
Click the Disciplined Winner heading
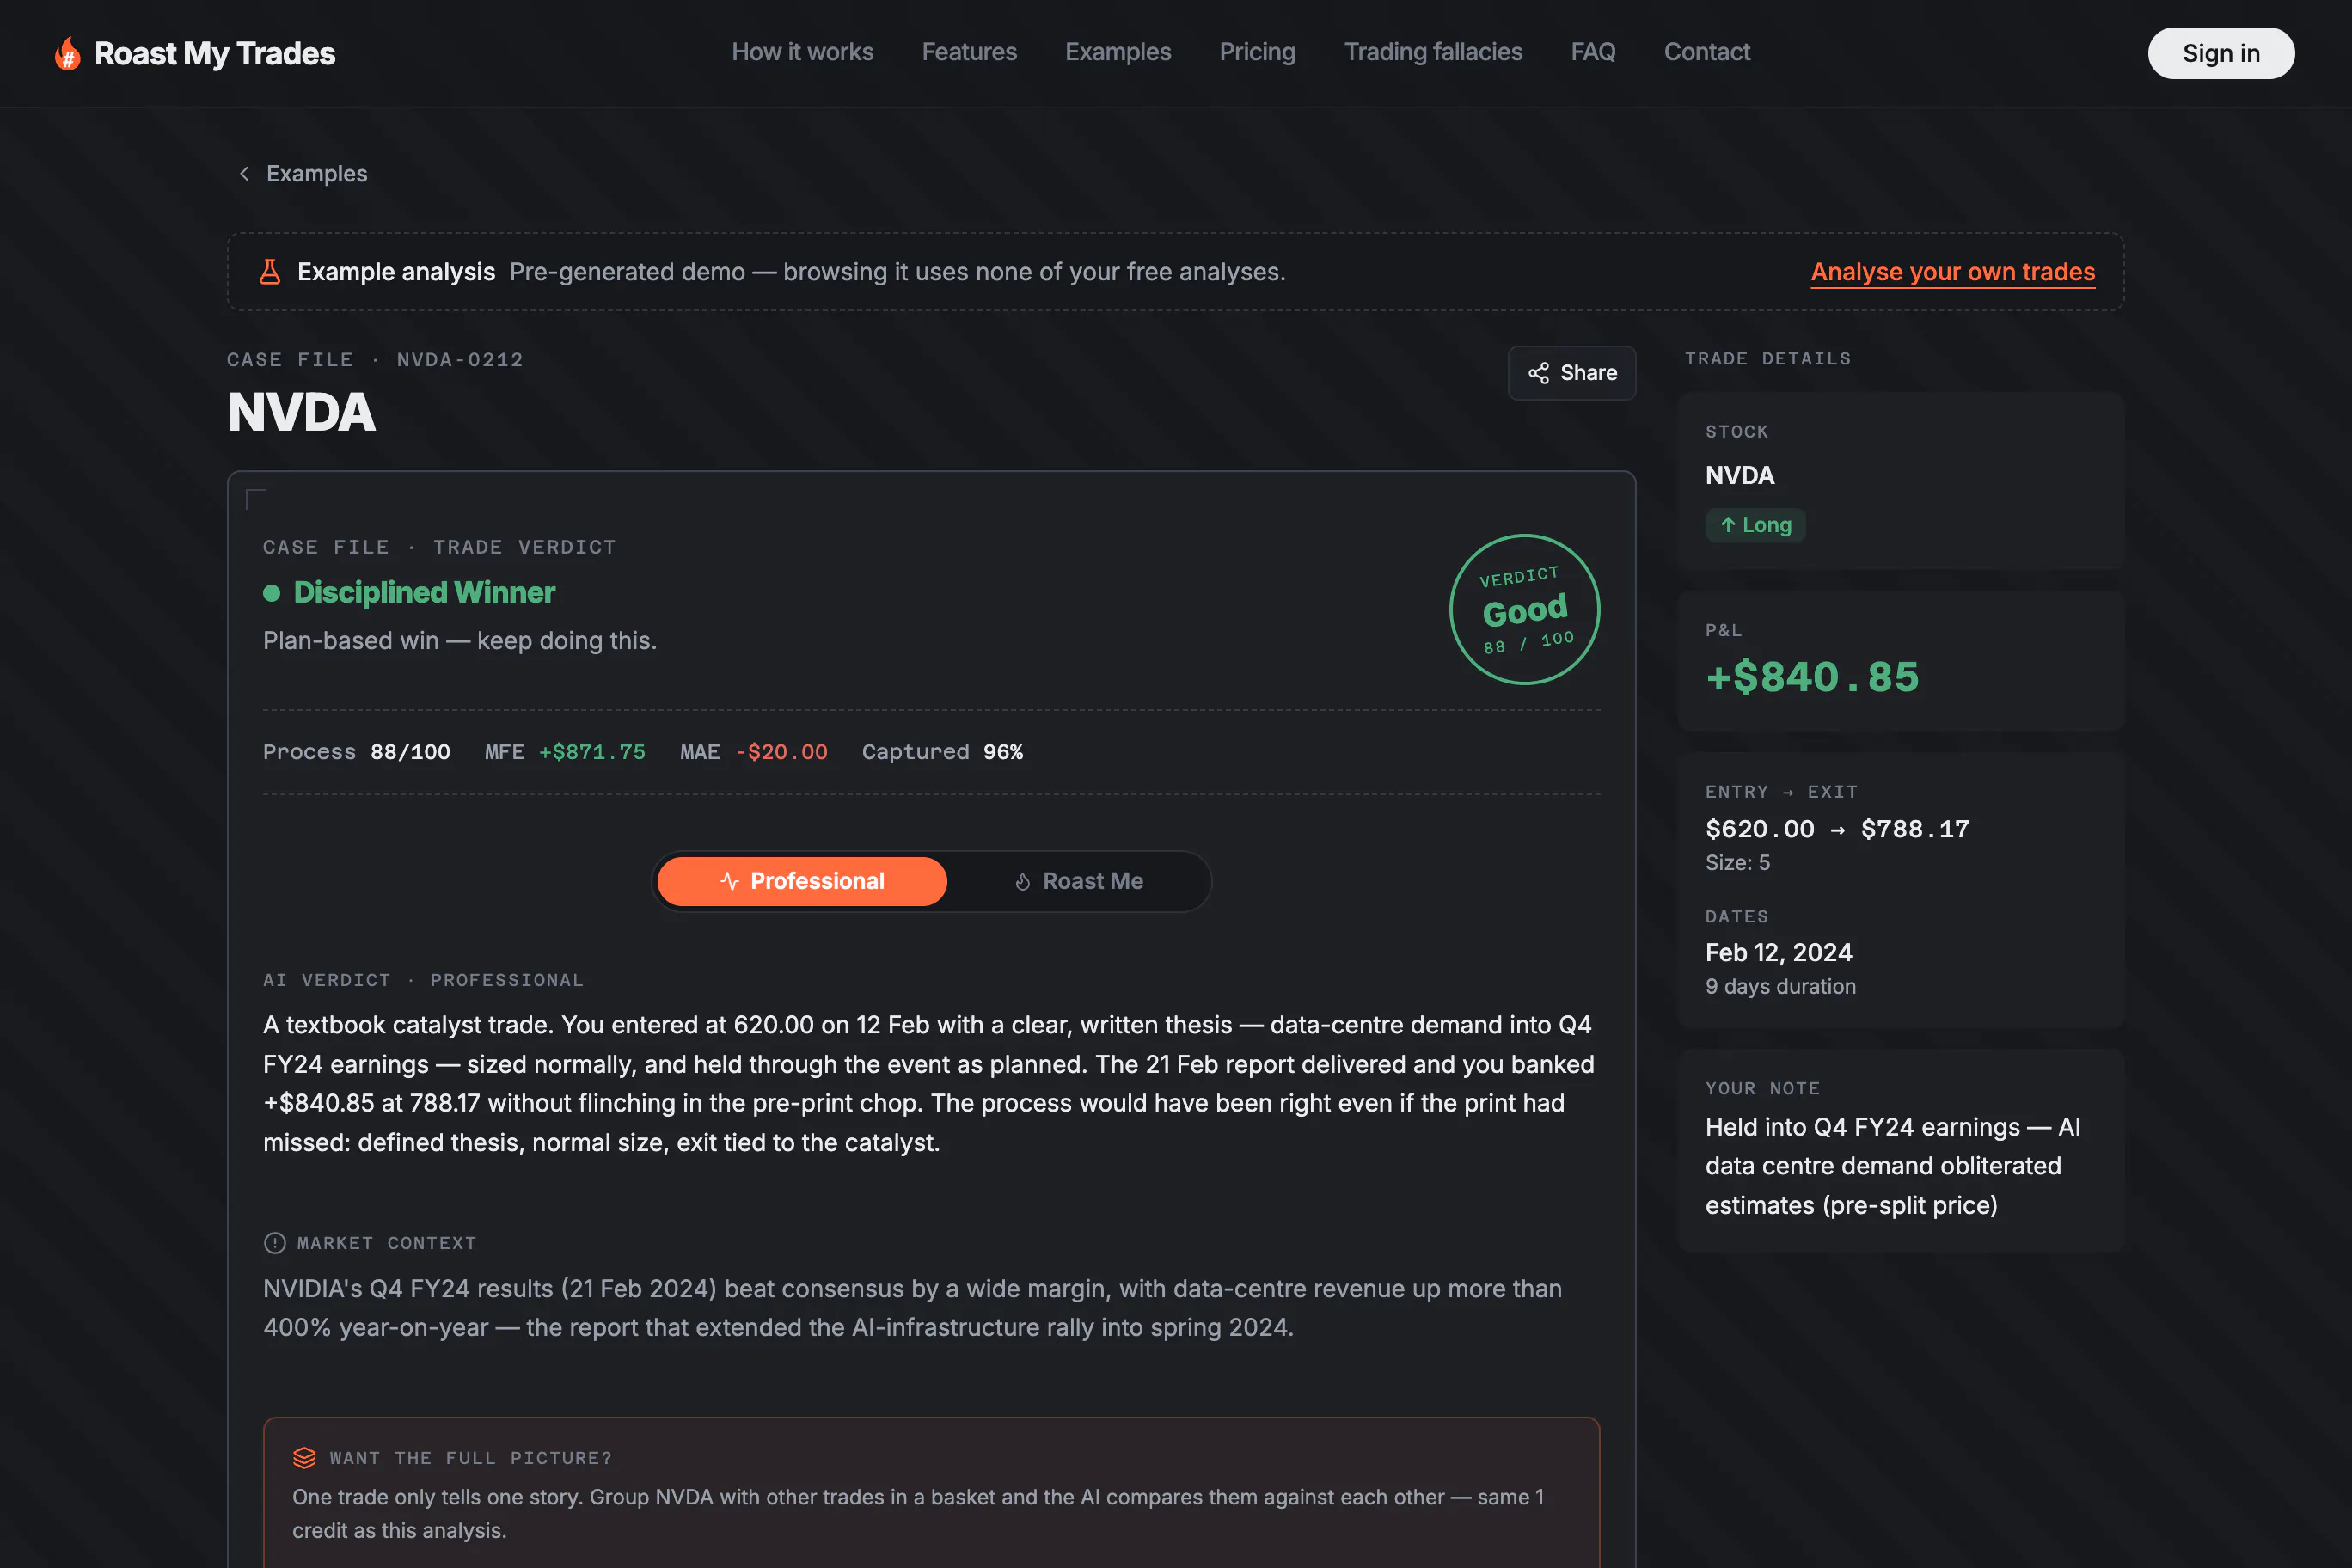[424, 593]
